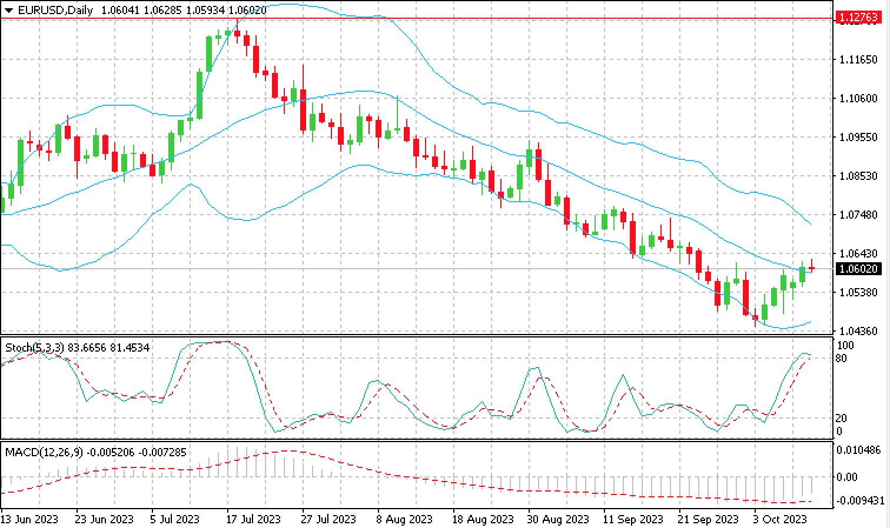The width and height of the screenshot is (890, 528).
Task: Click the 80 level on Stochastic scale
Action: click(x=842, y=358)
